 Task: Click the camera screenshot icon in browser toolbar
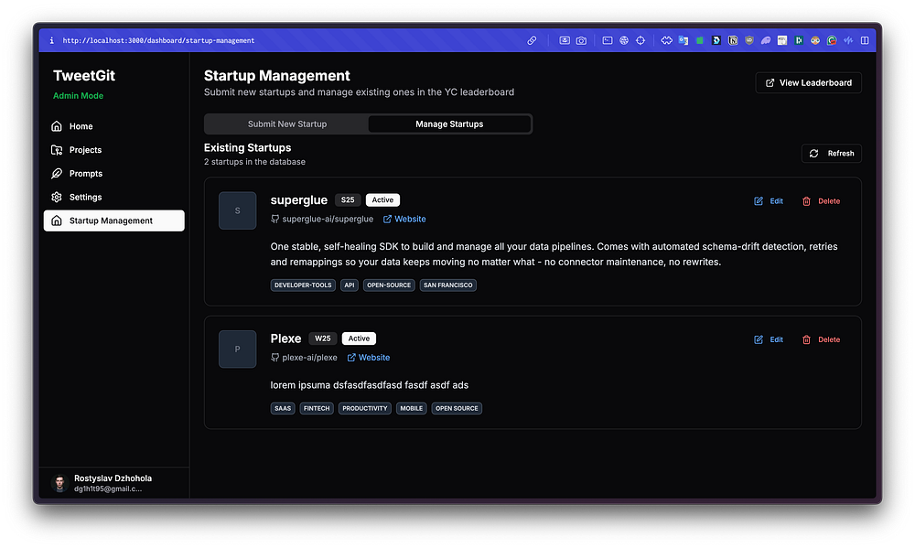tap(581, 40)
